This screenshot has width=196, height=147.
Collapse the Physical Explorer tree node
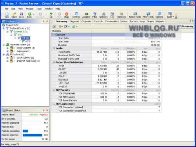point(4,45)
